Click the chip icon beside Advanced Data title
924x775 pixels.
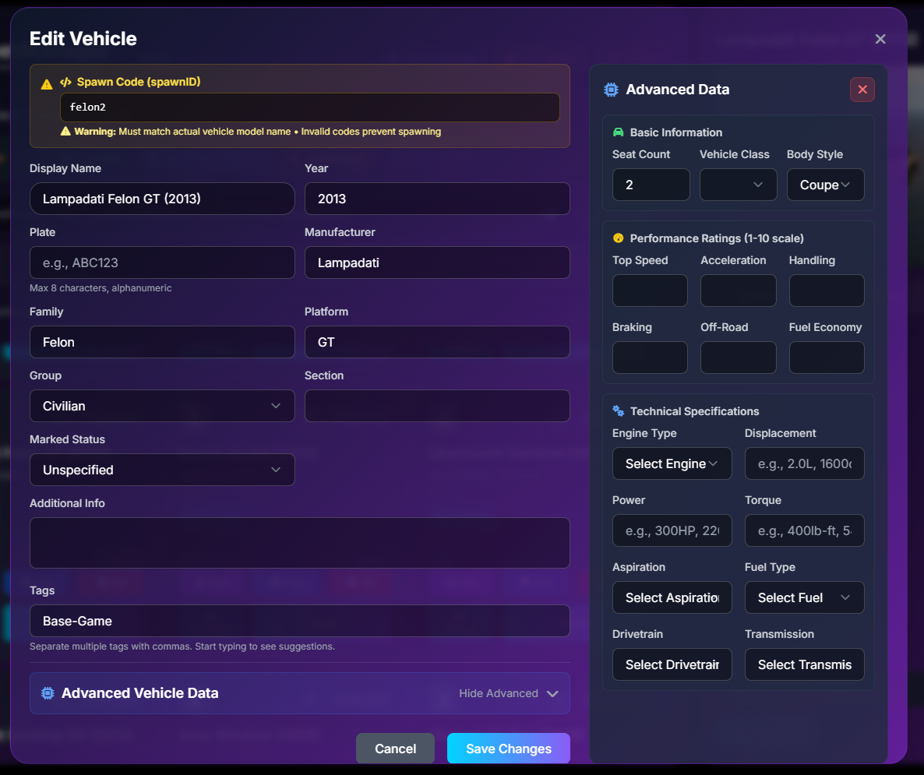pyautogui.click(x=612, y=90)
